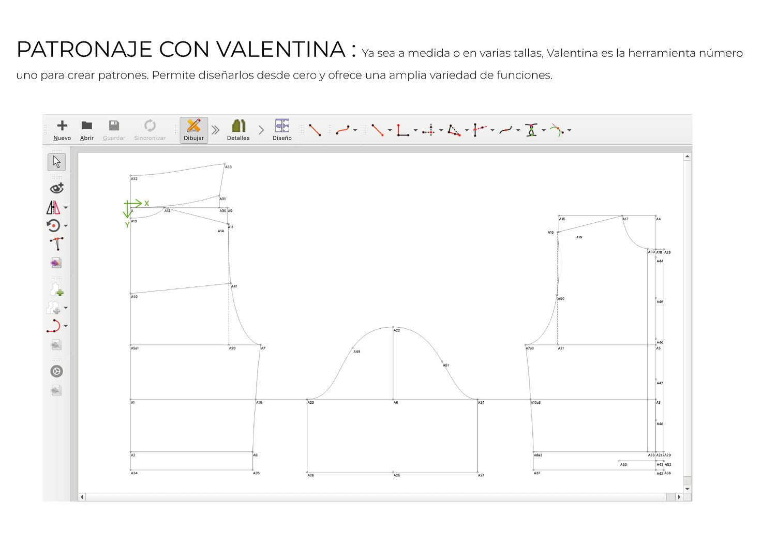Open the mirror tool dropdown arrow
This screenshot has width=776, height=548.
tap(66, 208)
